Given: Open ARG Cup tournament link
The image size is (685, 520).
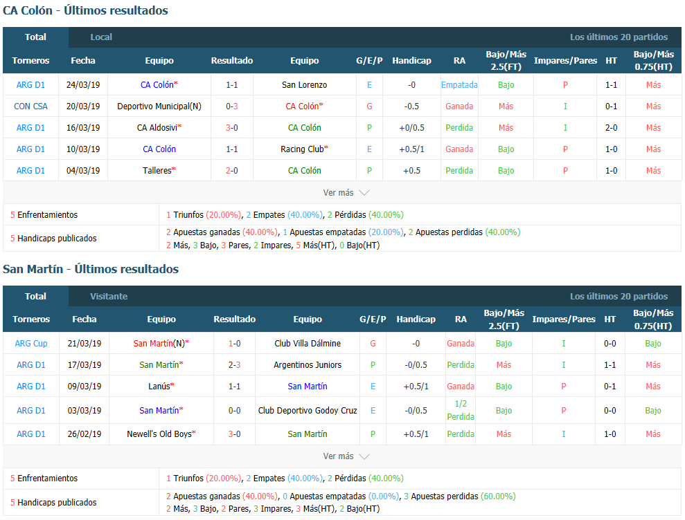Looking at the screenshot, I should [31, 343].
